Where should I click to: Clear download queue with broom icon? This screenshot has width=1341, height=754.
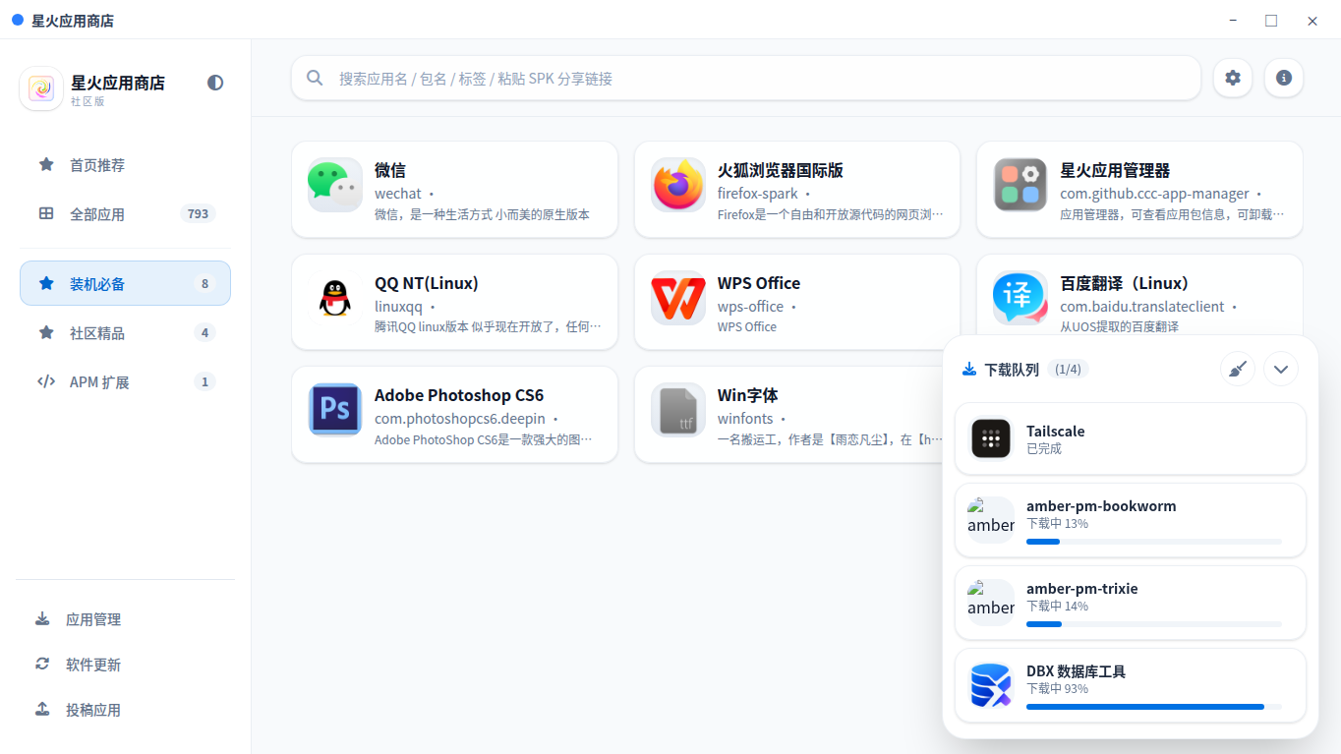click(1238, 369)
